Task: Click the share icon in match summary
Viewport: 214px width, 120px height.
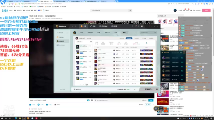Action: pos(146,43)
